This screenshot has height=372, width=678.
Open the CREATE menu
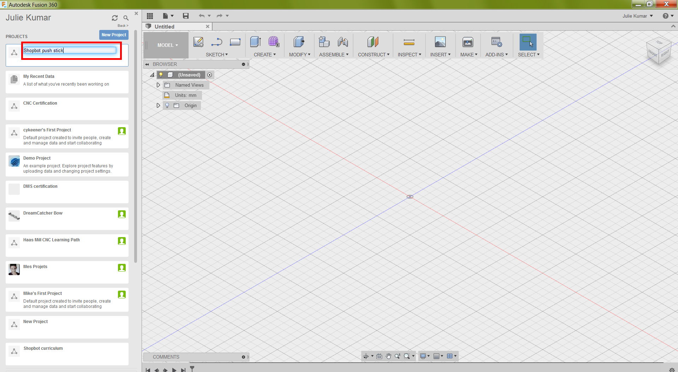point(265,55)
